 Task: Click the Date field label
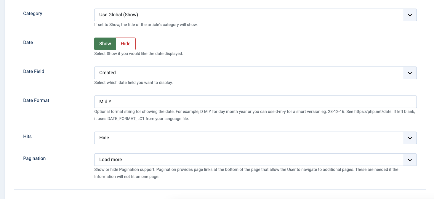(28, 43)
